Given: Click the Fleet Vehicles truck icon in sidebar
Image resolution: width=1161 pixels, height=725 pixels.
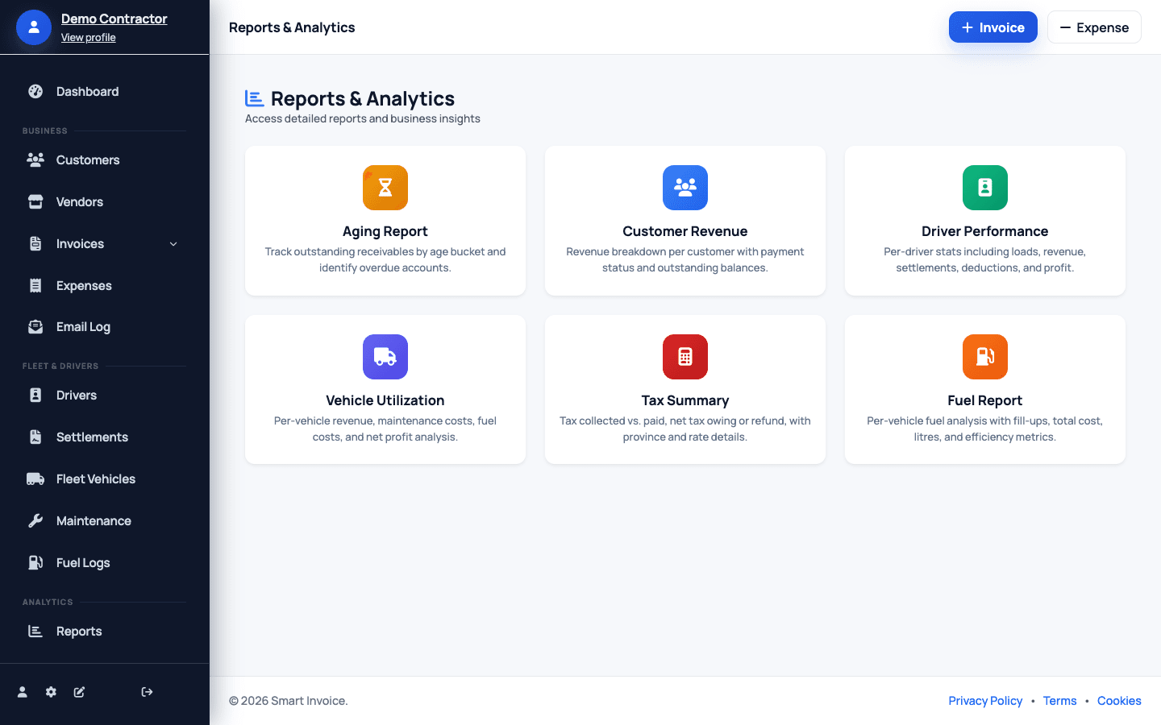Looking at the screenshot, I should 35,479.
